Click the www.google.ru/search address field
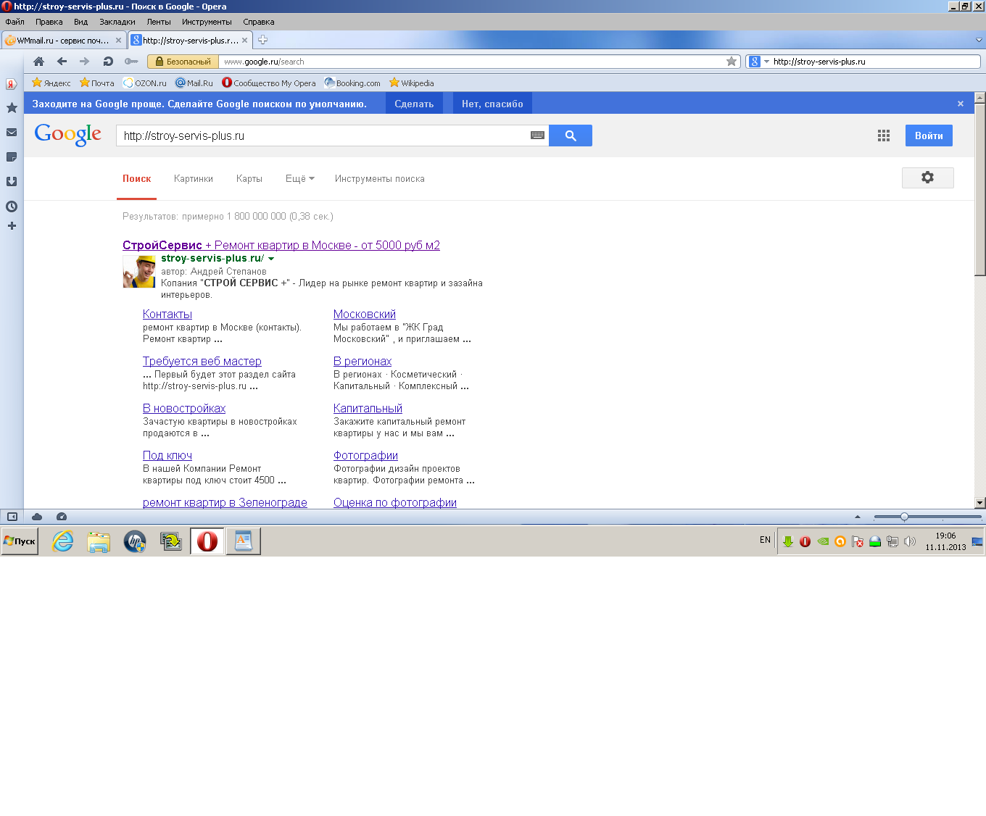This screenshot has height=816, width=986. [x=471, y=62]
